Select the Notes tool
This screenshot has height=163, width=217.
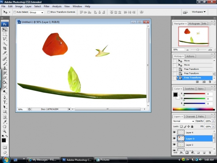[x=5, y=117]
